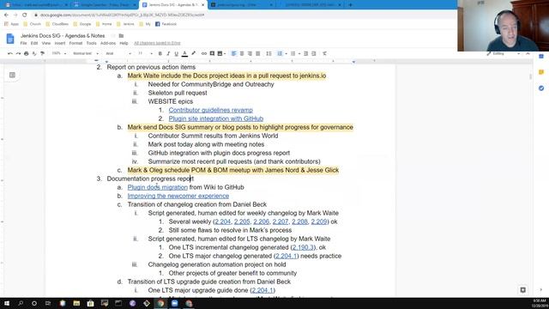The image size is (549, 309).
Task: Run spell check from the toolbar icon
Action: click(34, 53)
